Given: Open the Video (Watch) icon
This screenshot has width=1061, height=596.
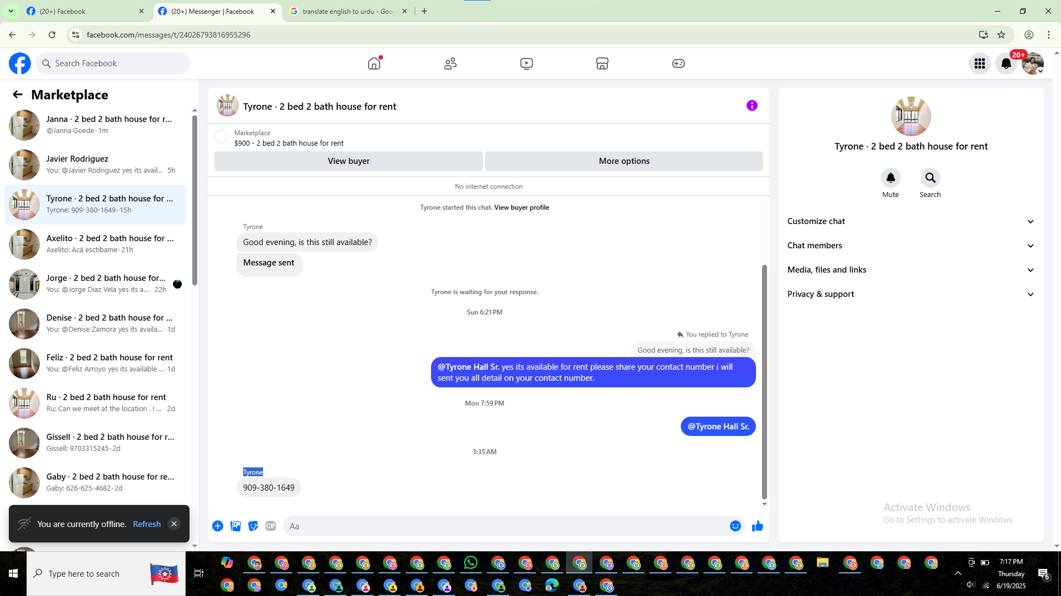Looking at the screenshot, I should 527,63.
